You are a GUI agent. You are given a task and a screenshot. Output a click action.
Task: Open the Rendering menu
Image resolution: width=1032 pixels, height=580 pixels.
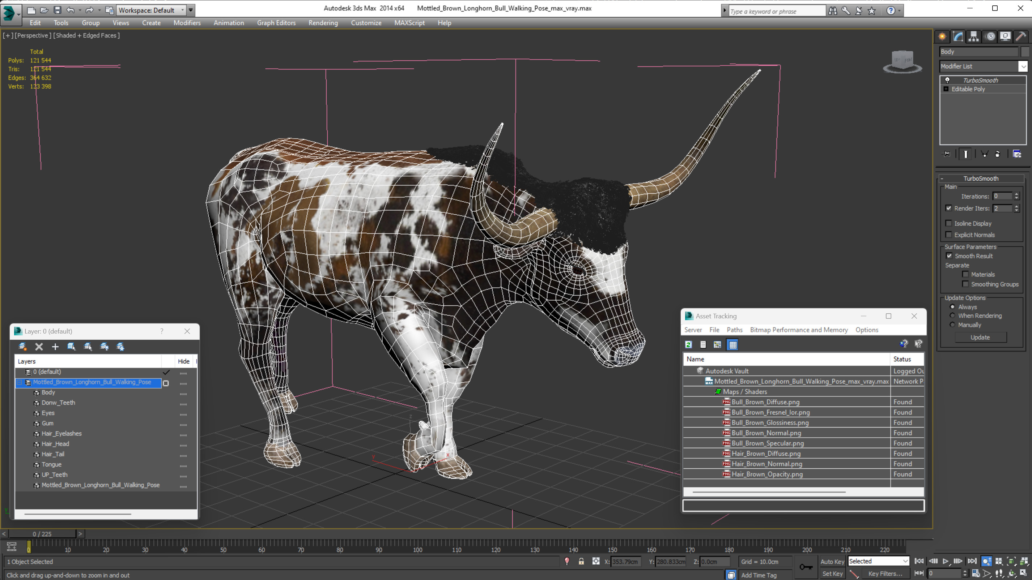[323, 23]
